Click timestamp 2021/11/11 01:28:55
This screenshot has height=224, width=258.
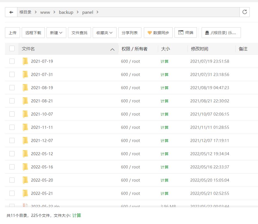click(210, 127)
